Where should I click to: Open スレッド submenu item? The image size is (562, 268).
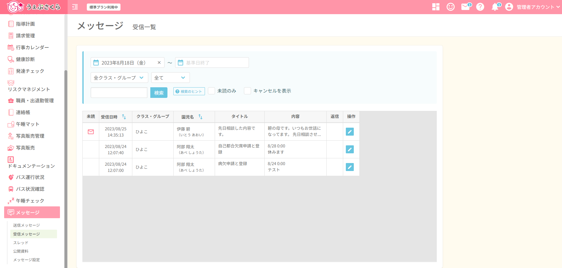(21, 243)
